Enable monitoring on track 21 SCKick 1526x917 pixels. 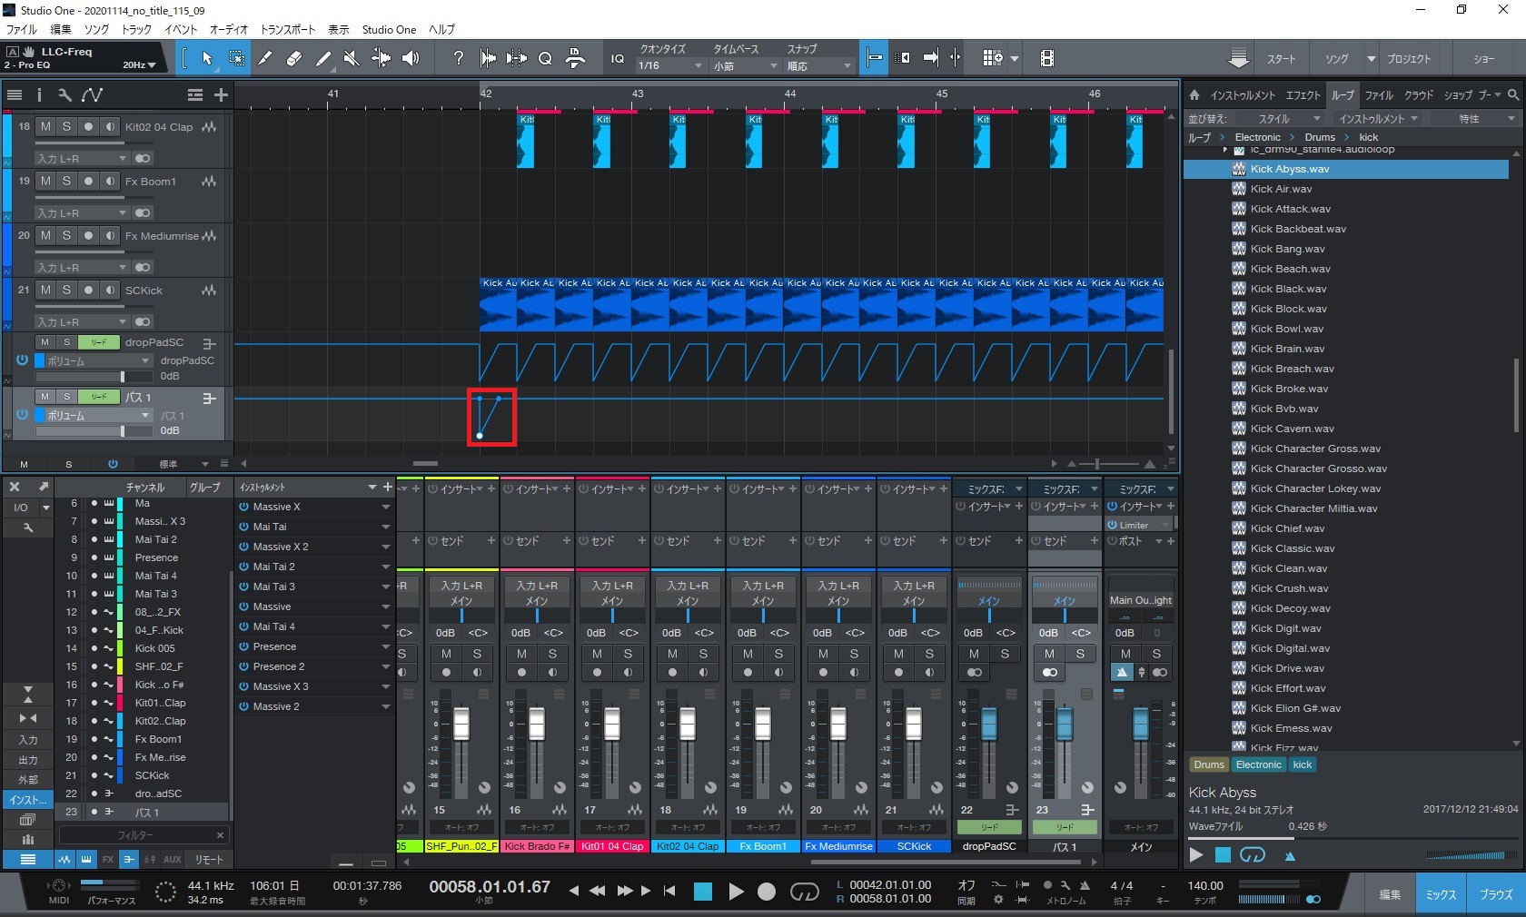[x=110, y=290]
